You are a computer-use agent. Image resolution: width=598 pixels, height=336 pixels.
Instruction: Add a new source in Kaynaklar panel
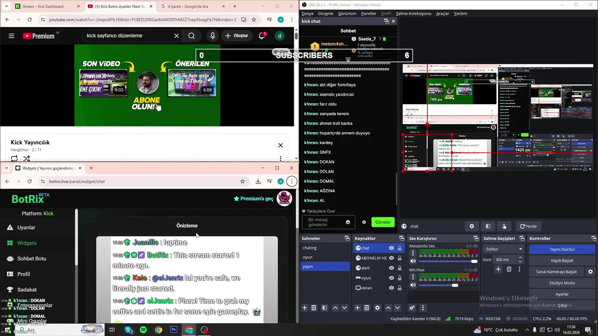pos(357,308)
